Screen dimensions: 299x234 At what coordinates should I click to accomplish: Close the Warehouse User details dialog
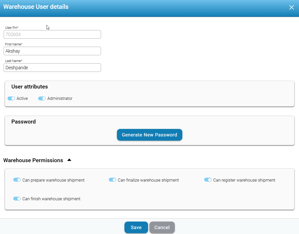tap(291, 8)
